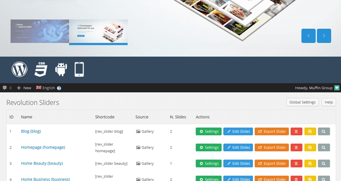Open the New content menu

24,88
